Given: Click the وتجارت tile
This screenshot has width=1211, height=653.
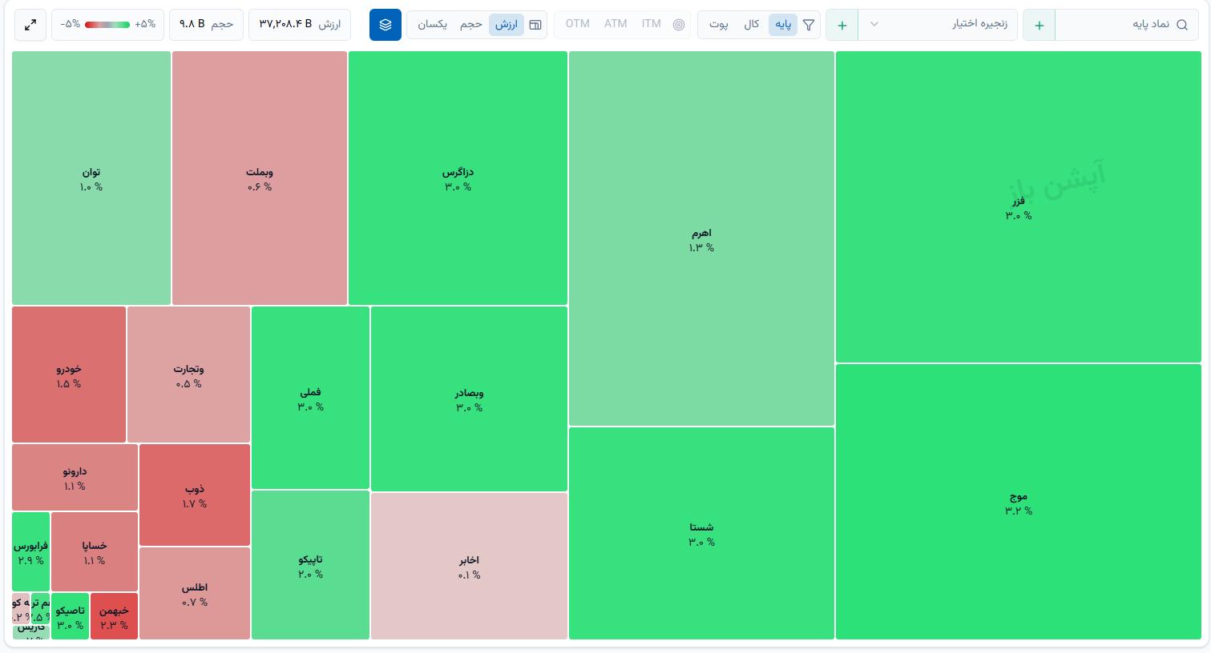Looking at the screenshot, I should pos(188,375).
